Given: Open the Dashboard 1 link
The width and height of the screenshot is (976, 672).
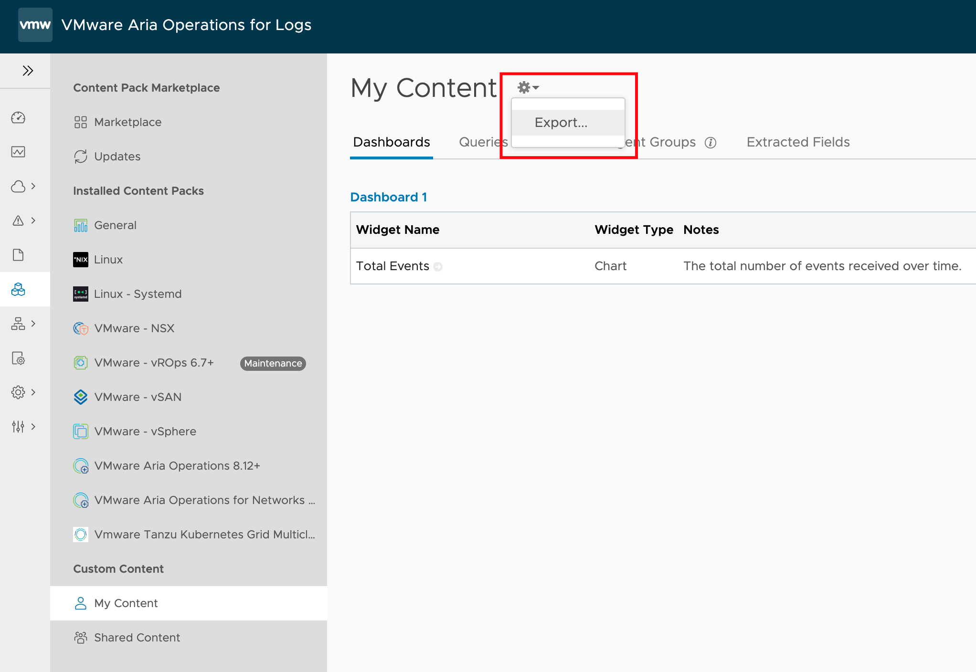Looking at the screenshot, I should [388, 197].
